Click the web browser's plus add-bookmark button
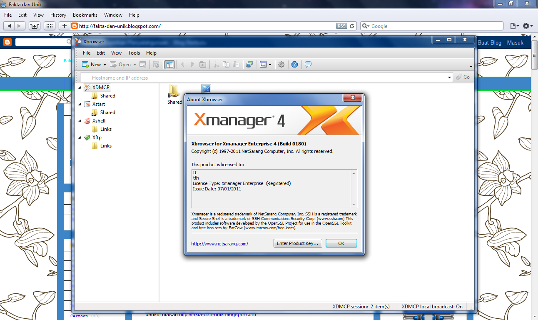Screen dimensions: 538x320 point(64,26)
